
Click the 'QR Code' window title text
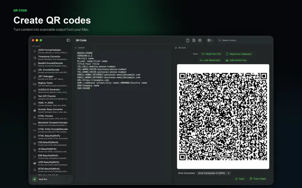(x=81, y=40)
